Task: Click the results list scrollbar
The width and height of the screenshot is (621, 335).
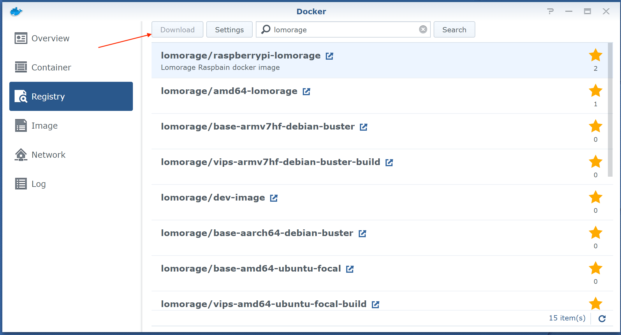Action: (610, 110)
